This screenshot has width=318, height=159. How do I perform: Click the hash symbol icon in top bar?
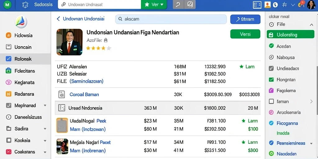(x=284, y=5)
